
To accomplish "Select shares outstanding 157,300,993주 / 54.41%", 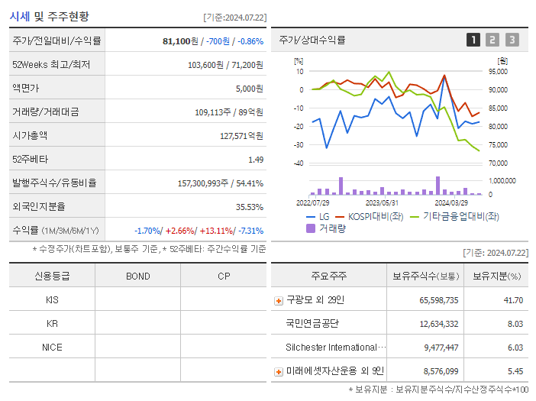I will [x=220, y=183].
